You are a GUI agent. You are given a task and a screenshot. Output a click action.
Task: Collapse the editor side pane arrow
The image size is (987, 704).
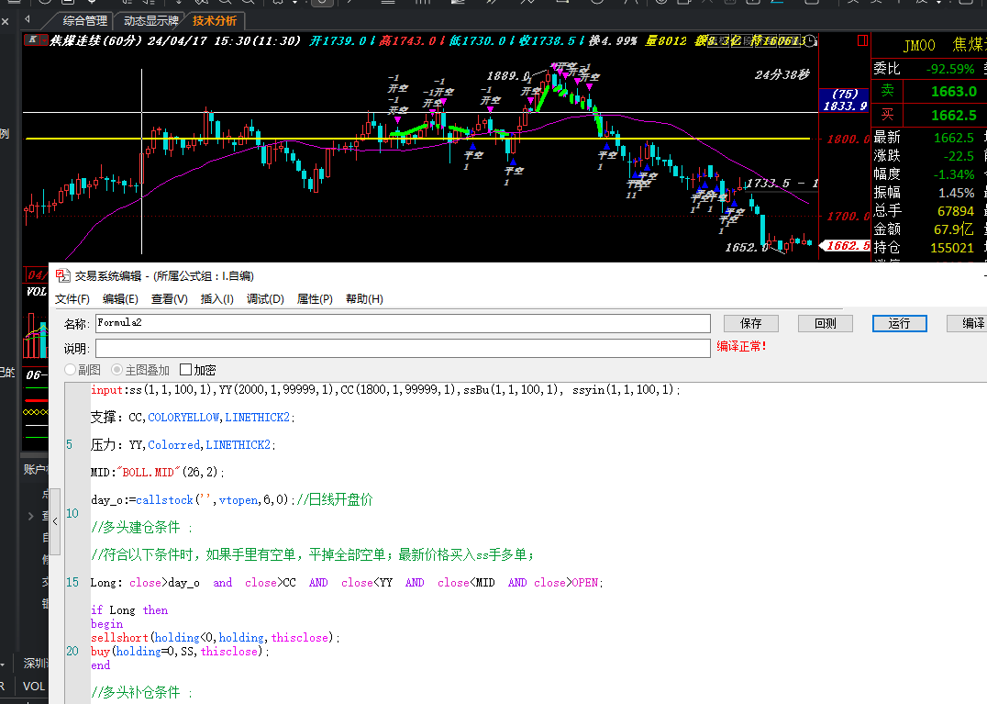point(55,521)
